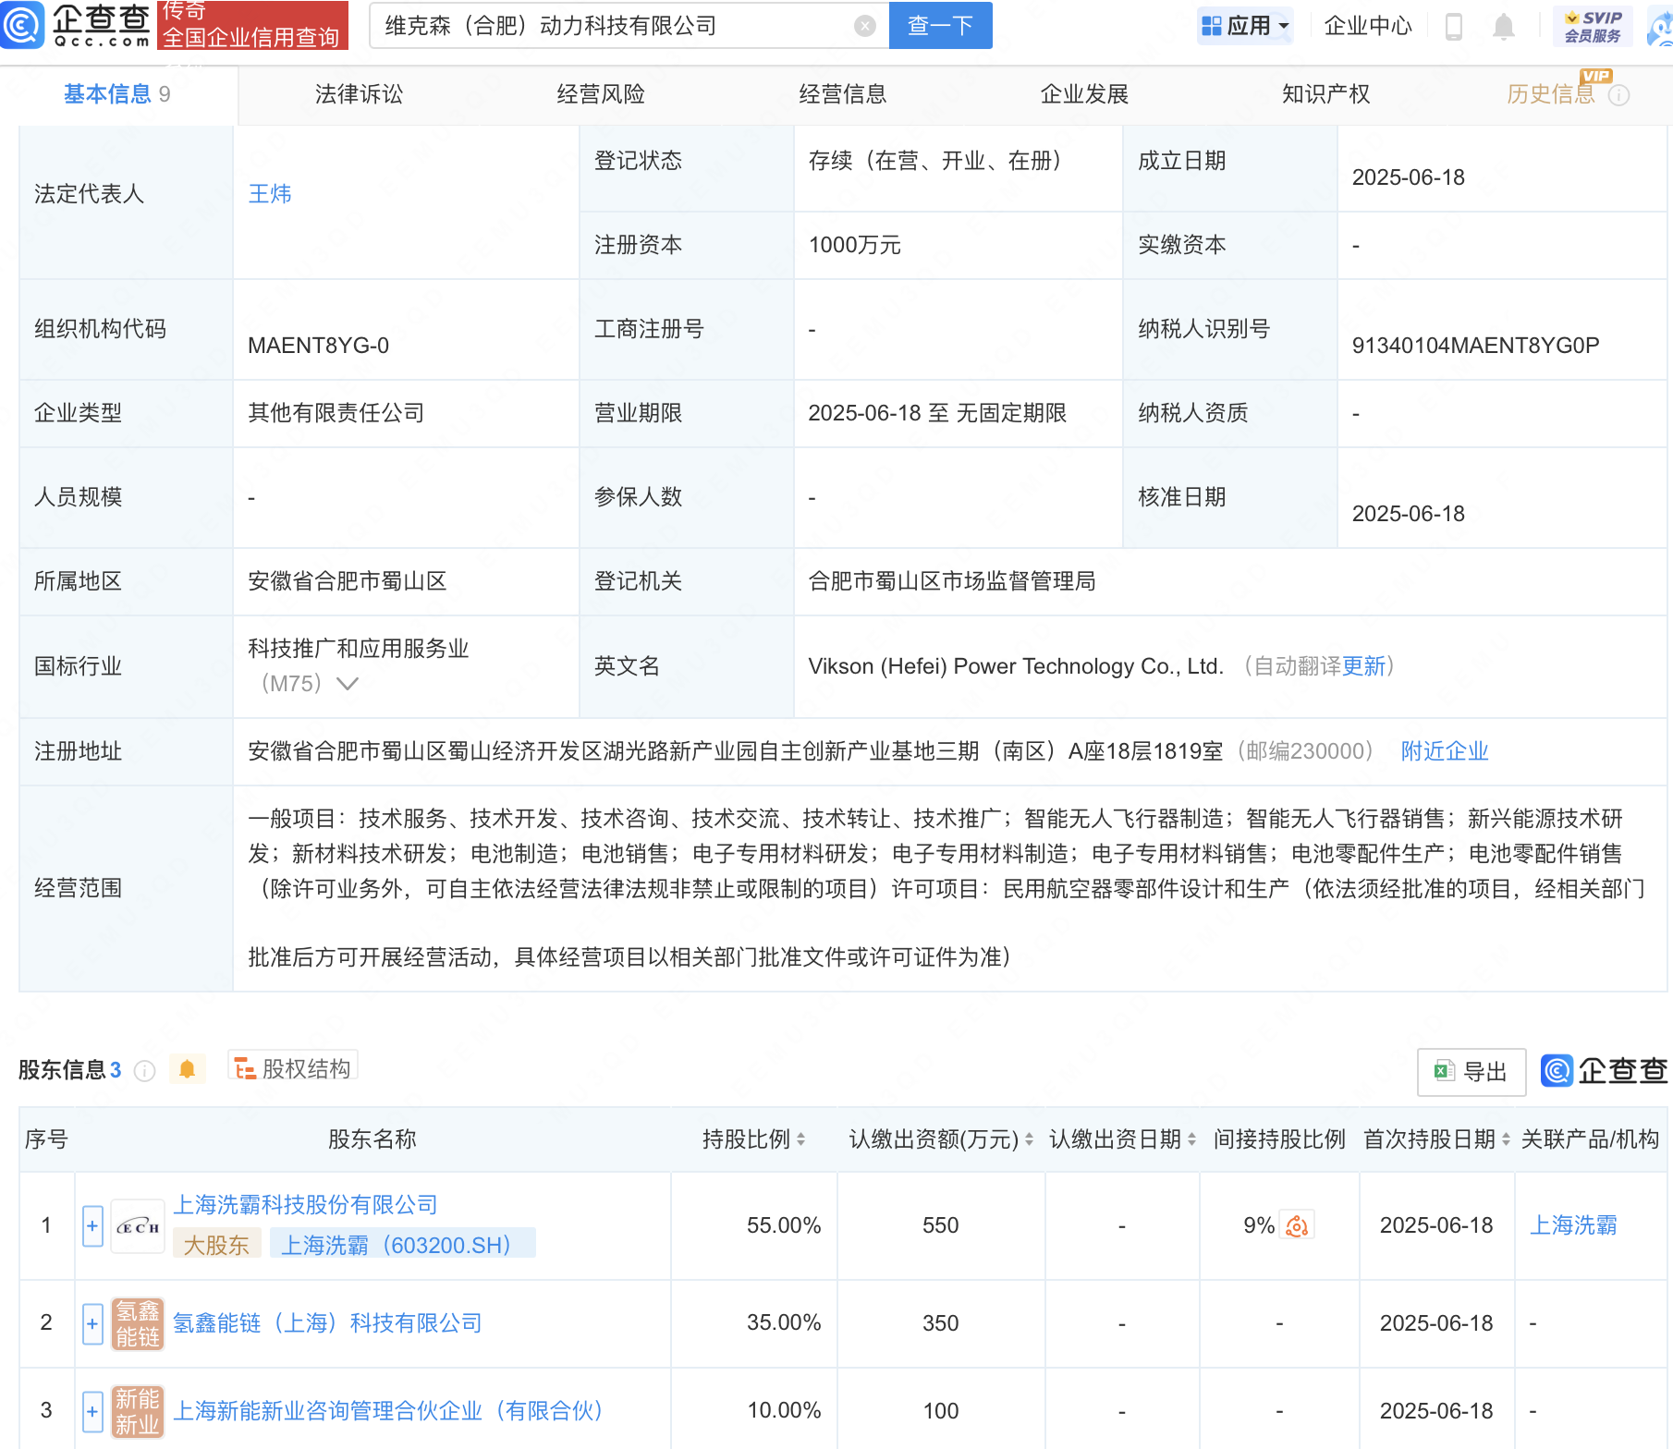Click the 1000万元 registered capital value
The width and height of the screenshot is (1673, 1449).
click(854, 245)
